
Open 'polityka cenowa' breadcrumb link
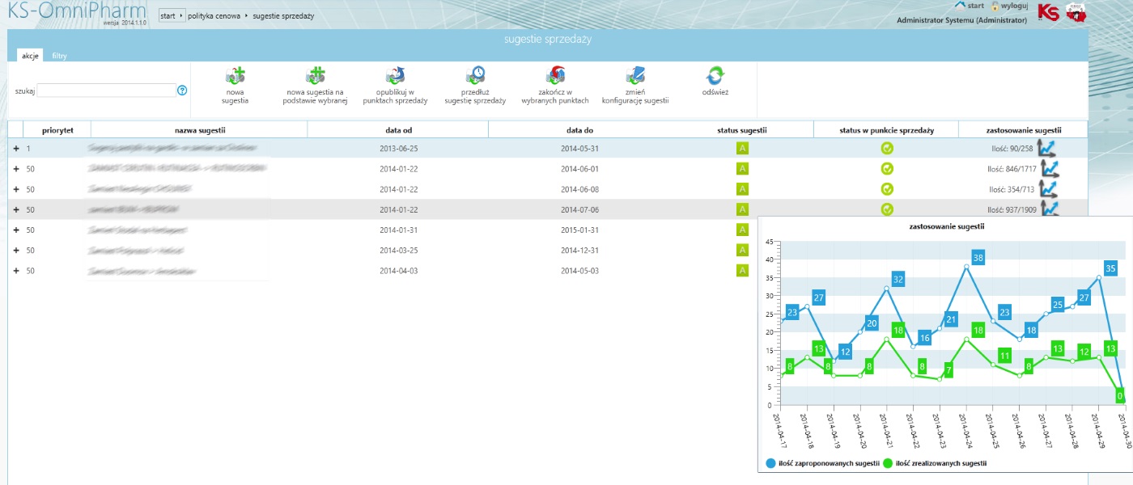pos(214,16)
